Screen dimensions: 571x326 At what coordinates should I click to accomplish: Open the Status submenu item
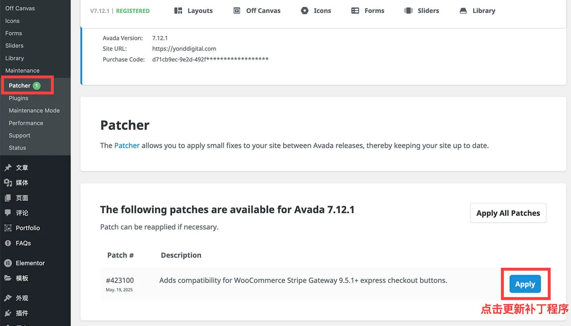17,148
